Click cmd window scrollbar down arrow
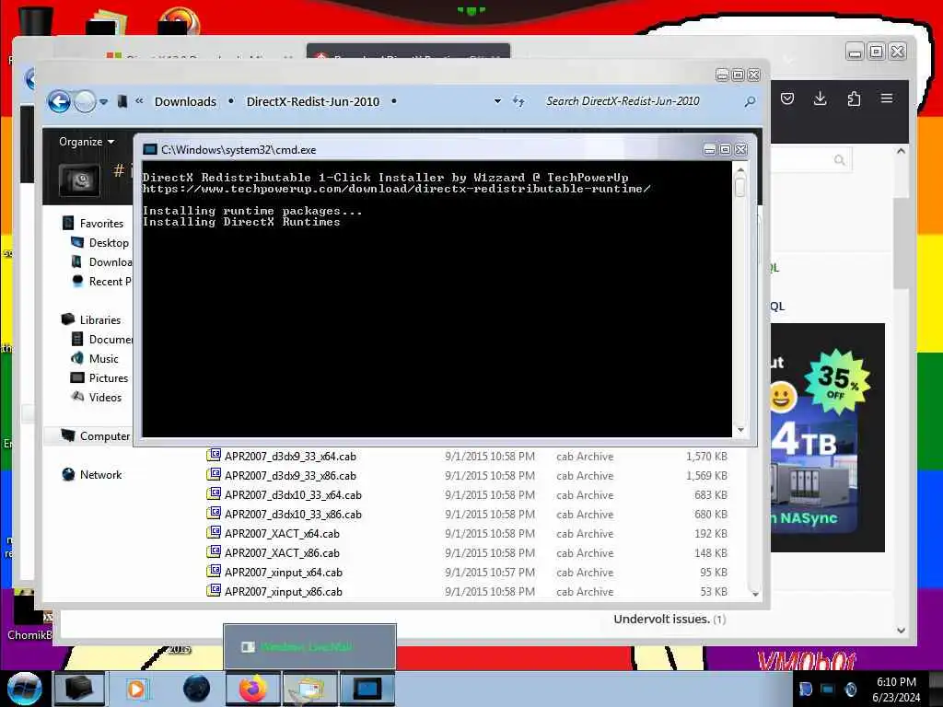This screenshot has height=707, width=943. tap(740, 429)
